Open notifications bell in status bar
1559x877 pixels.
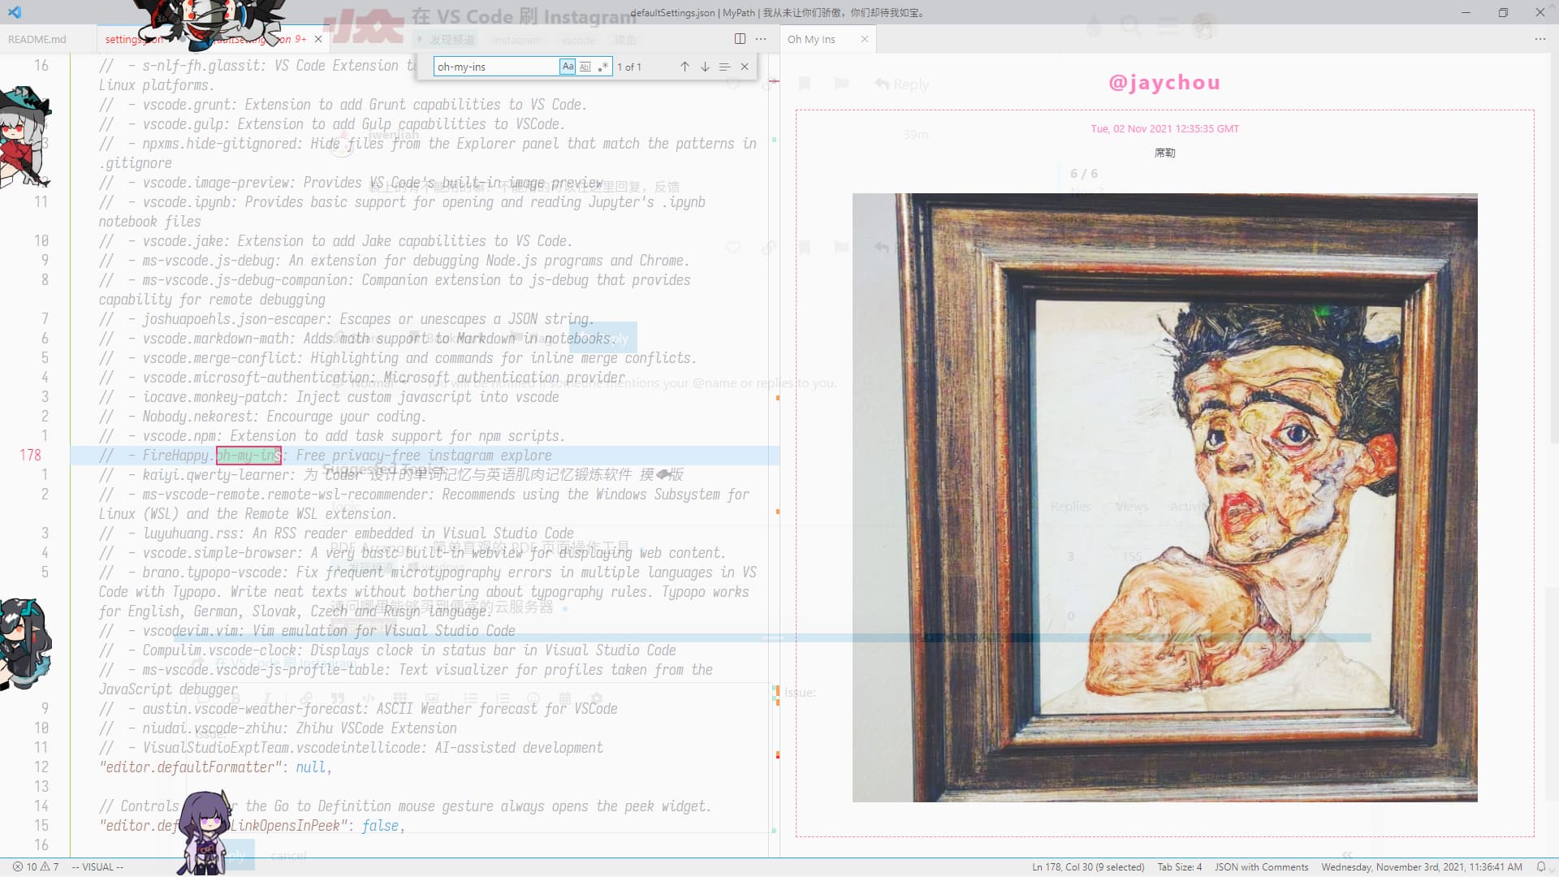pyautogui.click(x=1541, y=866)
